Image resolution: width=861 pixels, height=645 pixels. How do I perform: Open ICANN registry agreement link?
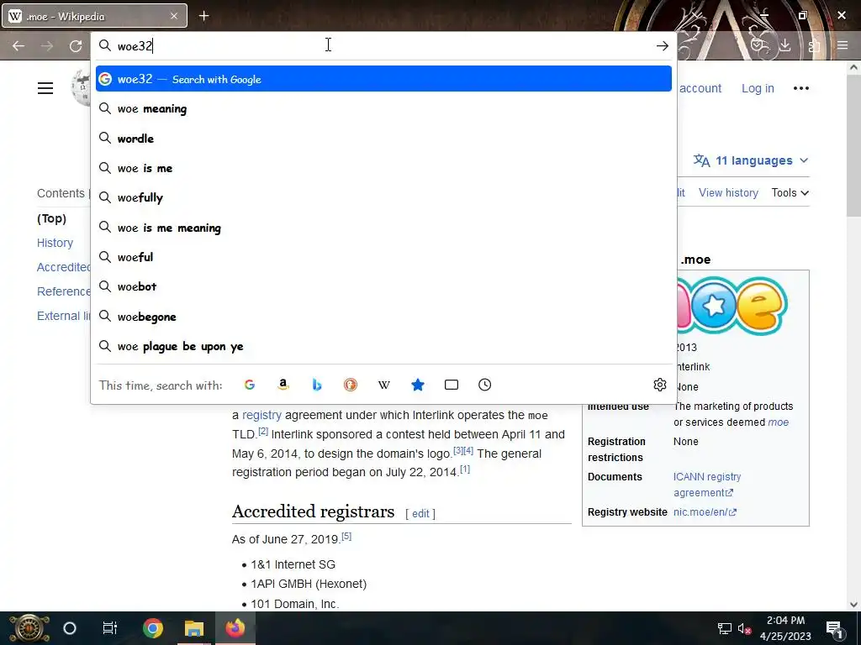[x=706, y=485]
